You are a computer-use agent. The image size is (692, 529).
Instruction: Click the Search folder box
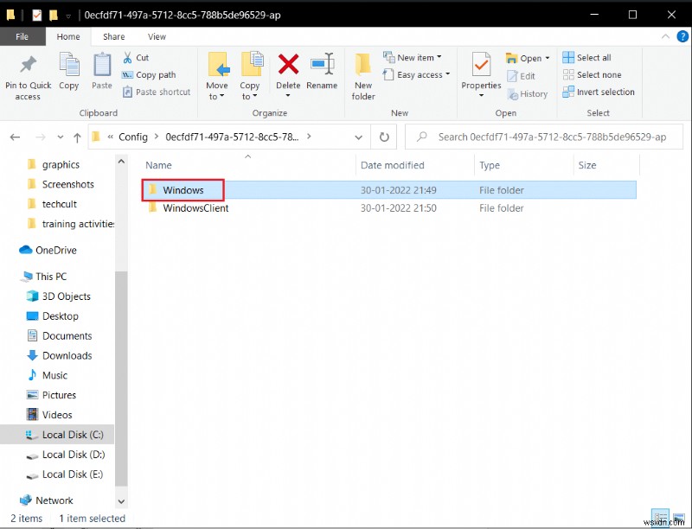[x=544, y=137]
